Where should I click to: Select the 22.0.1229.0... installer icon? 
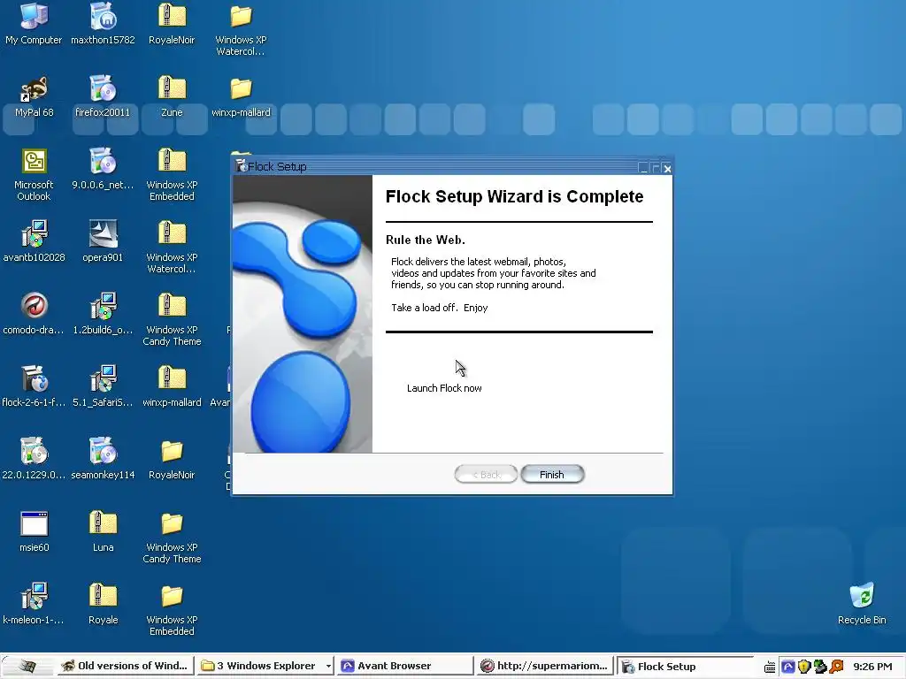34,459
